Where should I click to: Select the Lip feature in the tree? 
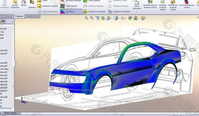2,32
